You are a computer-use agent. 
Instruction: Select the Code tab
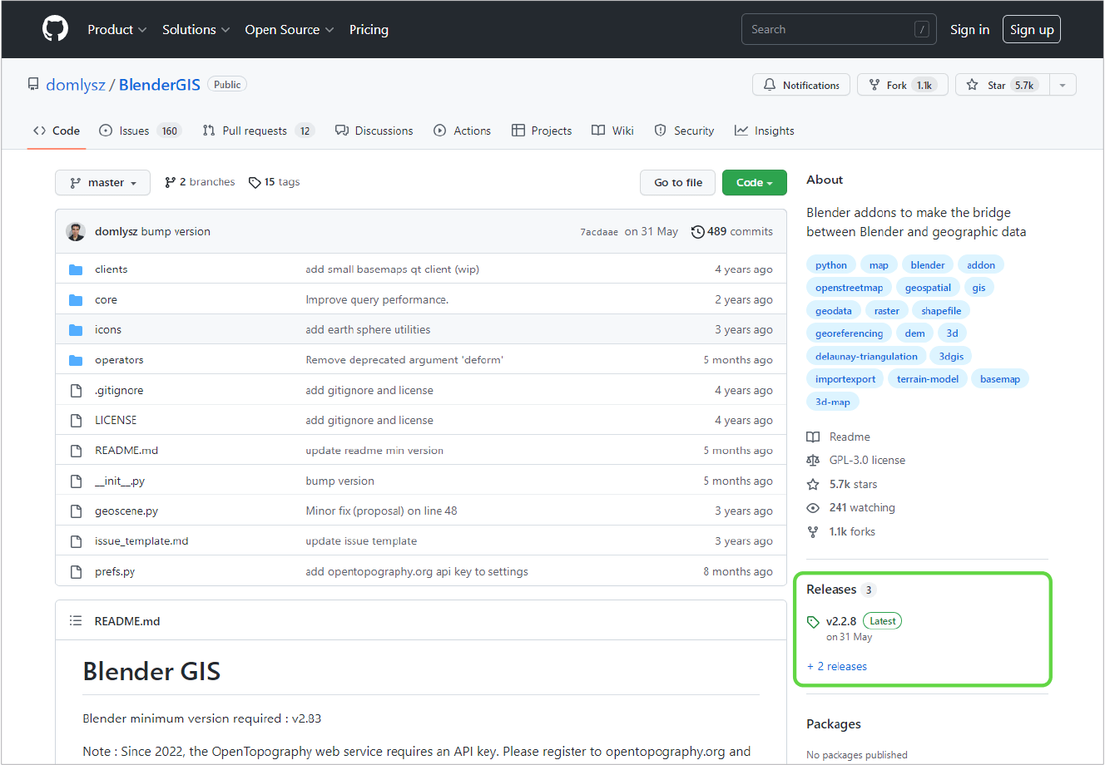[x=57, y=131]
